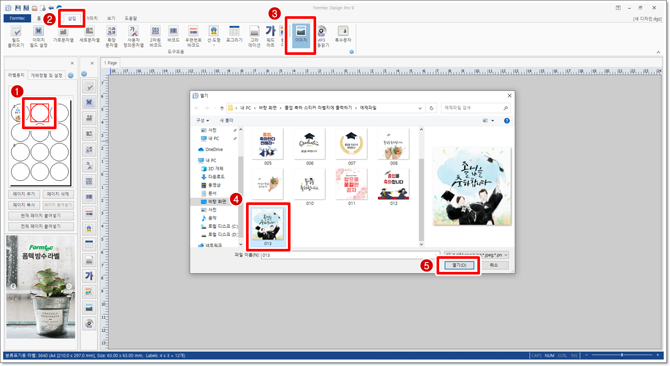Click the 페이지 삭제 button
The width and height of the screenshot is (670, 366).
58,194
